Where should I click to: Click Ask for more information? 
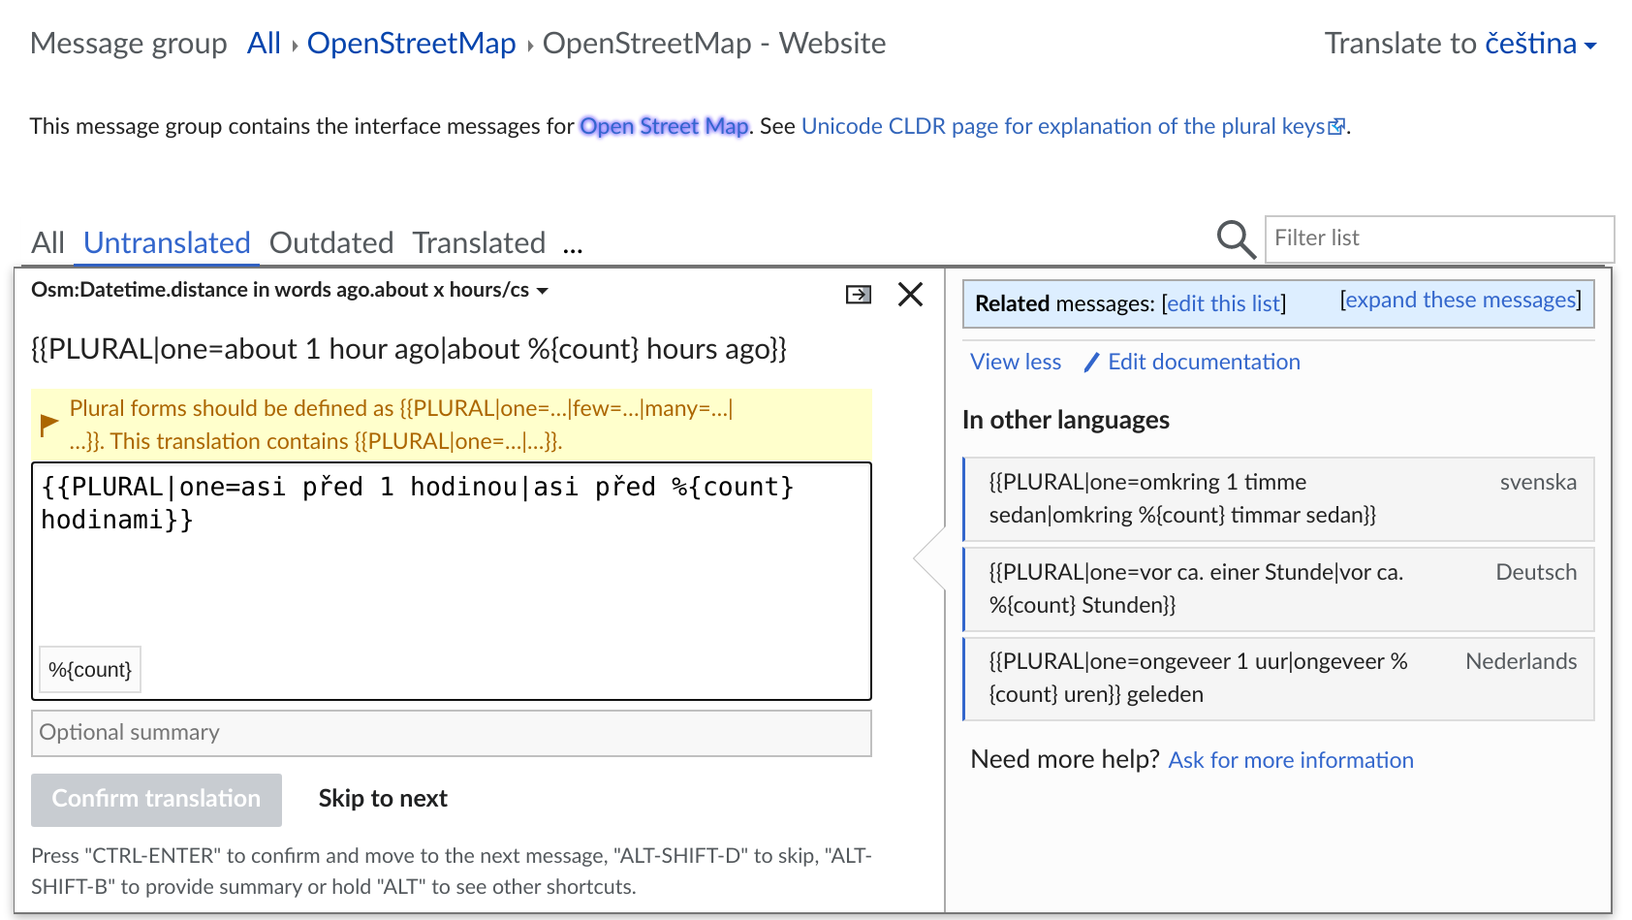point(1291,760)
